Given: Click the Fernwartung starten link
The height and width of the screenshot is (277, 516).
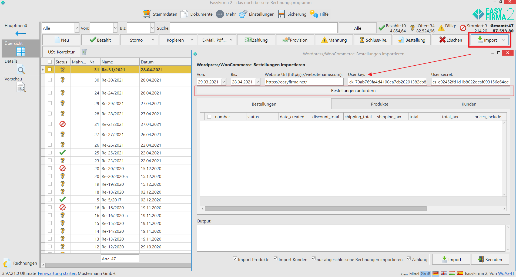Looking at the screenshot, I should click(57, 273).
